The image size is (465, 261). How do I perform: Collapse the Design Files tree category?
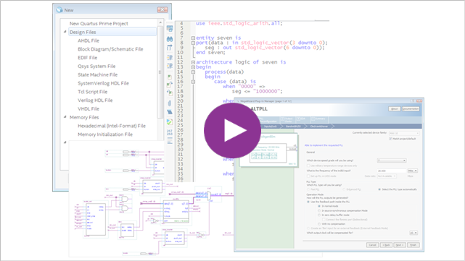(65, 32)
